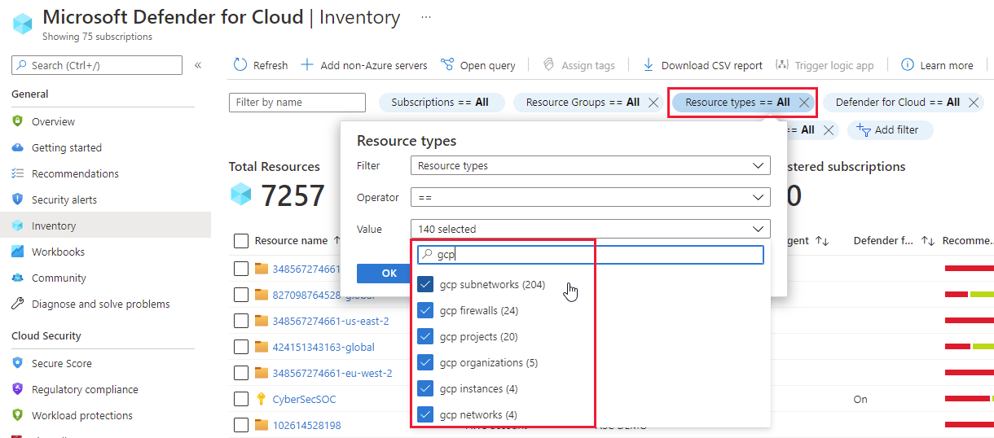Click the Workbooks chart icon
This screenshot has height=438, width=994.
[x=18, y=252]
